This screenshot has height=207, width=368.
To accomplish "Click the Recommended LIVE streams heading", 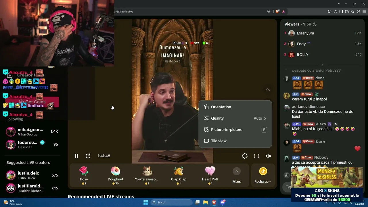I will pyautogui.click(x=101, y=197).
